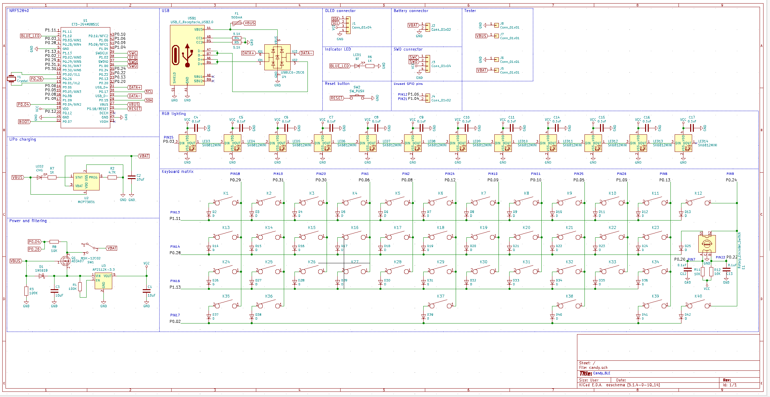Screen dimensions: 770x397
Task: Click the VBAT label in LiPo charging
Action: point(144,156)
